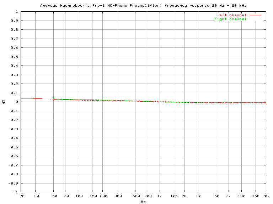Click the top '1' y-axis tick label
This screenshot has width=273, height=204.
pos(17,12)
